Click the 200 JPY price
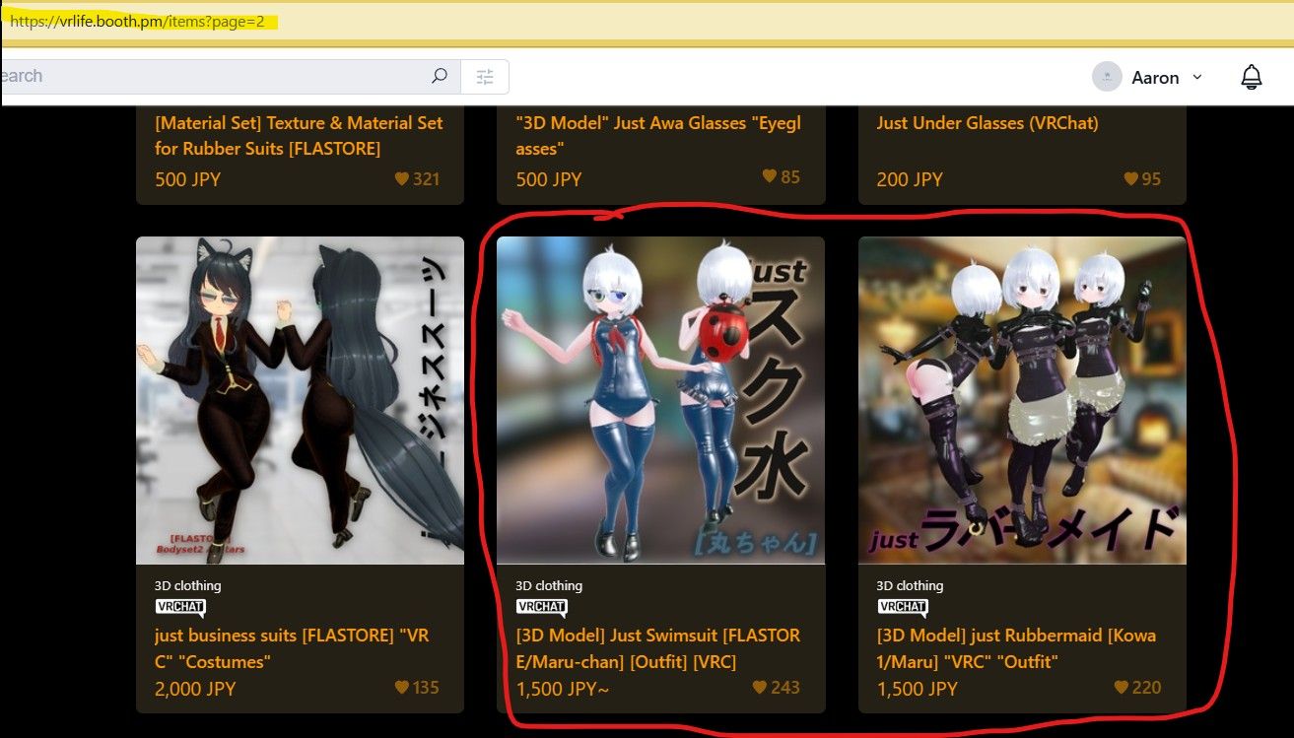This screenshot has height=738, width=1294. pos(910,179)
